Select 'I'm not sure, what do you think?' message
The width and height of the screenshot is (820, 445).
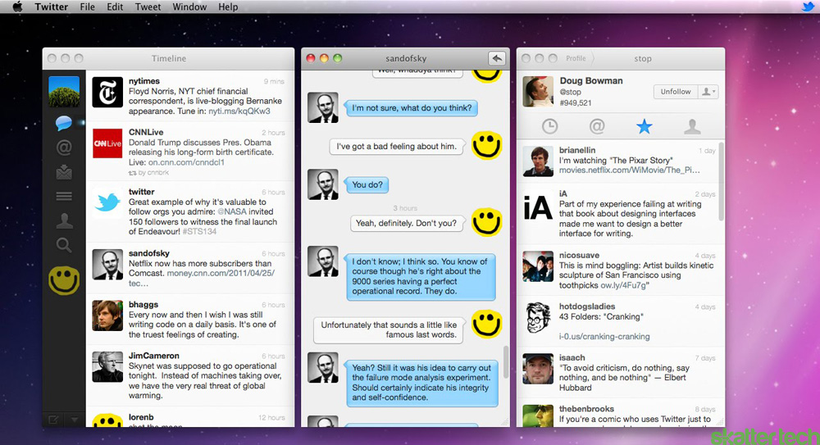(x=412, y=108)
